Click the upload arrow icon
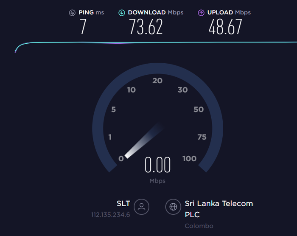 click(201, 13)
